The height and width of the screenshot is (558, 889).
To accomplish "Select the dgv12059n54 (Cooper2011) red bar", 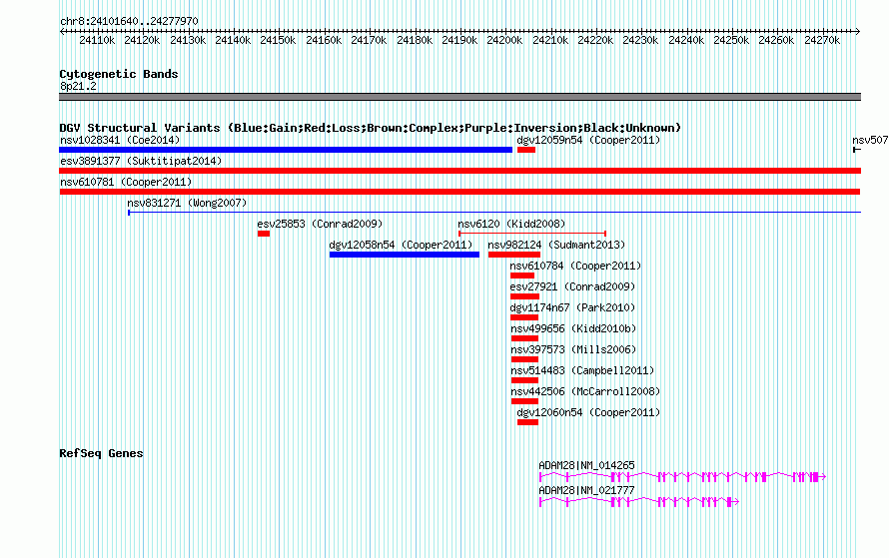I will coord(526,150).
